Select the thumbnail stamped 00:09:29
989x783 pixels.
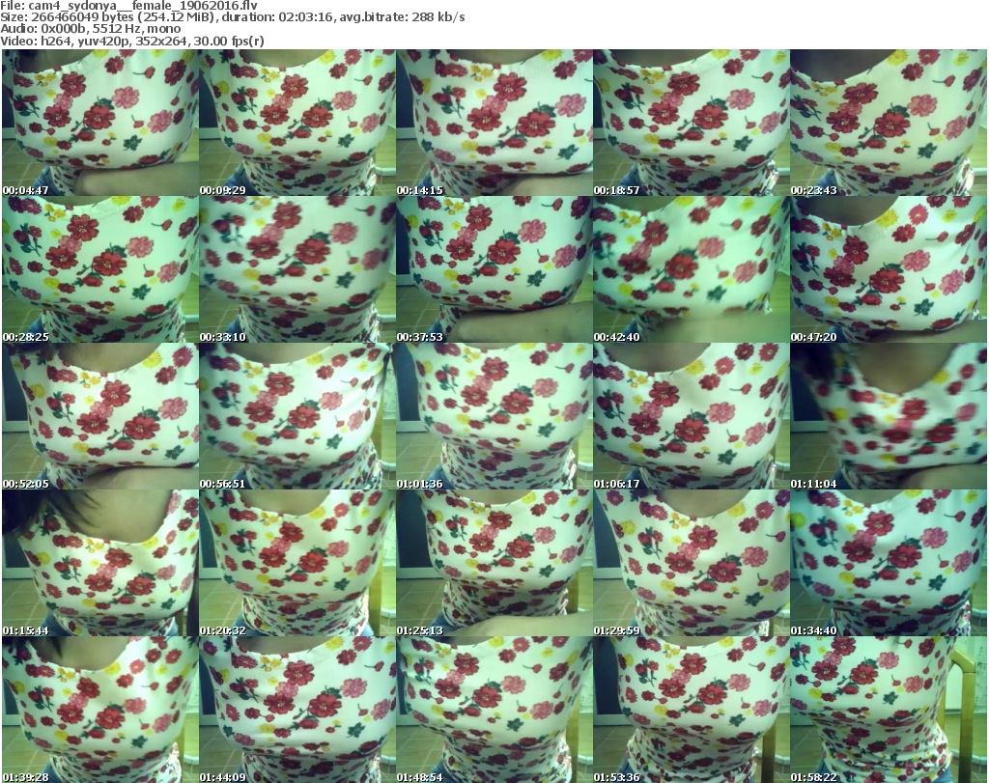tap(297, 123)
